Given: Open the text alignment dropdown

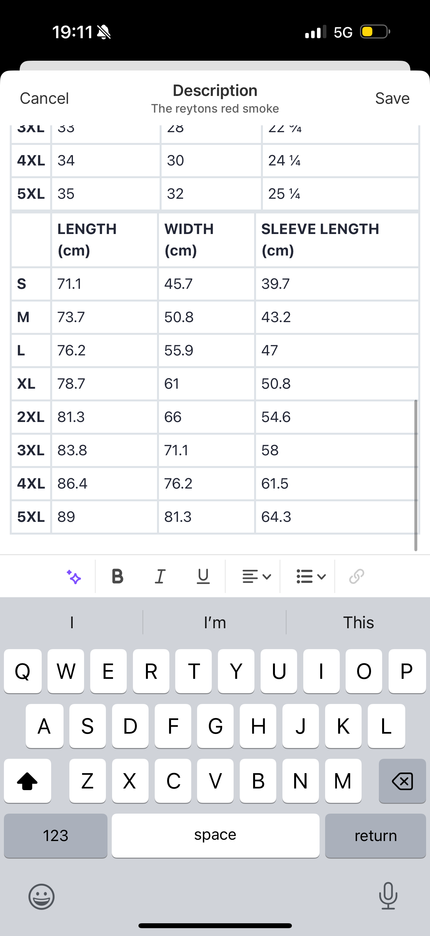Looking at the screenshot, I should pos(256,576).
